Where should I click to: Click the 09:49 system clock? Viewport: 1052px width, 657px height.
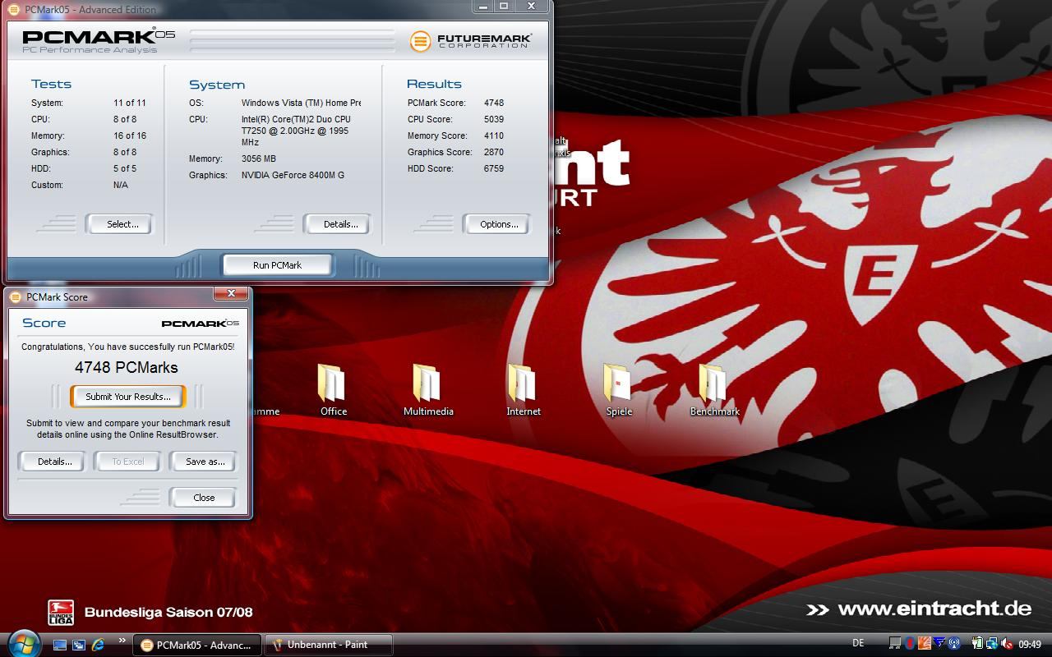point(1030,645)
